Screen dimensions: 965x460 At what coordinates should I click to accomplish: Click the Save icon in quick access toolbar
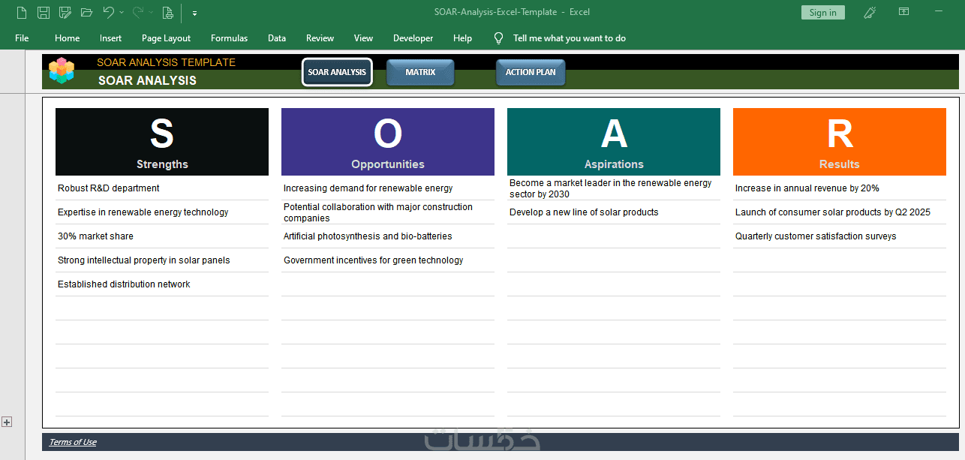point(44,12)
